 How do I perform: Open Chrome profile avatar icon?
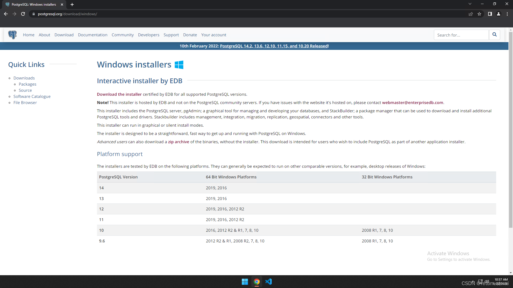[499, 14]
